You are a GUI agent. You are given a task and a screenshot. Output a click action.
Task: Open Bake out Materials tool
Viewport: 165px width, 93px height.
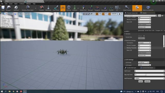(148, 8)
